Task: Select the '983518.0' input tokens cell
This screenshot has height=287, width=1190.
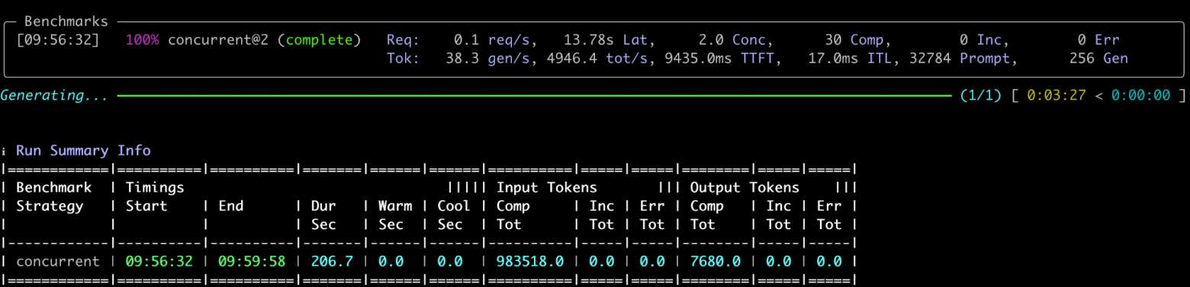Action: 530,261
